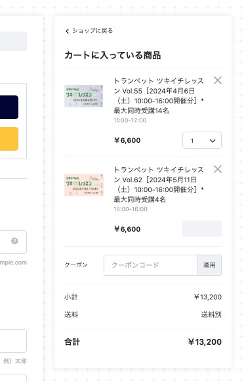Viewport: 246px width, 381px height.
Task: Open the Vol.55 April 6 lesson thumbnail
Action: pyautogui.click(x=83, y=96)
